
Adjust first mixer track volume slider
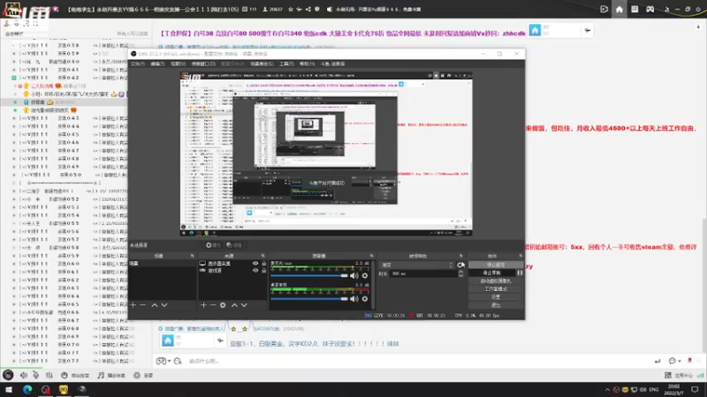click(309, 275)
